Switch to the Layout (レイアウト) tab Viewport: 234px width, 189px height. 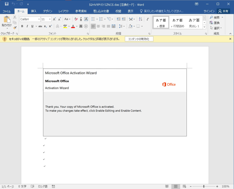pos(64,11)
